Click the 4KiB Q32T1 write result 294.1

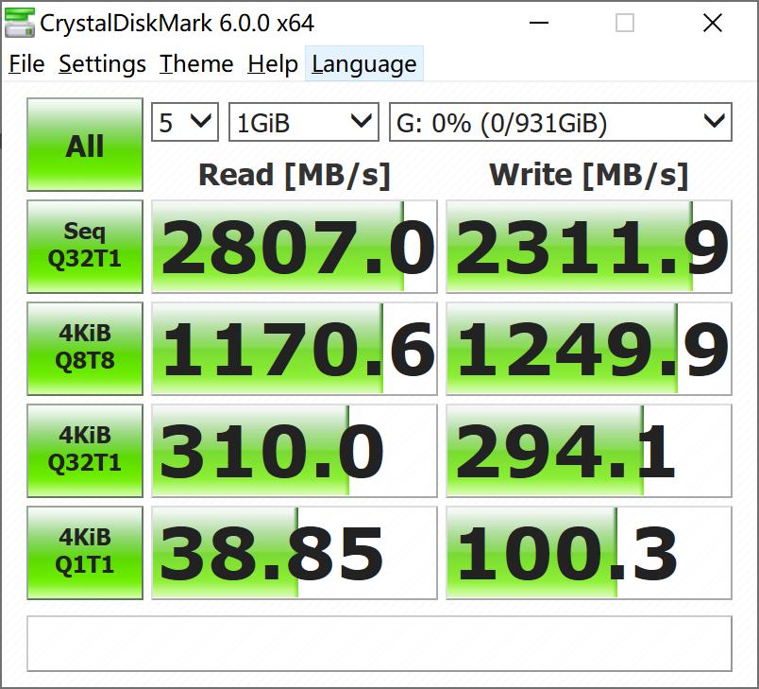pos(589,451)
